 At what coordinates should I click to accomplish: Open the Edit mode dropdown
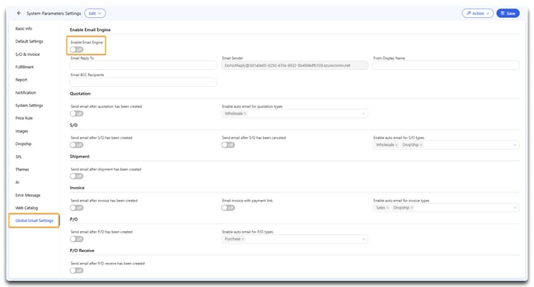pyautogui.click(x=95, y=13)
